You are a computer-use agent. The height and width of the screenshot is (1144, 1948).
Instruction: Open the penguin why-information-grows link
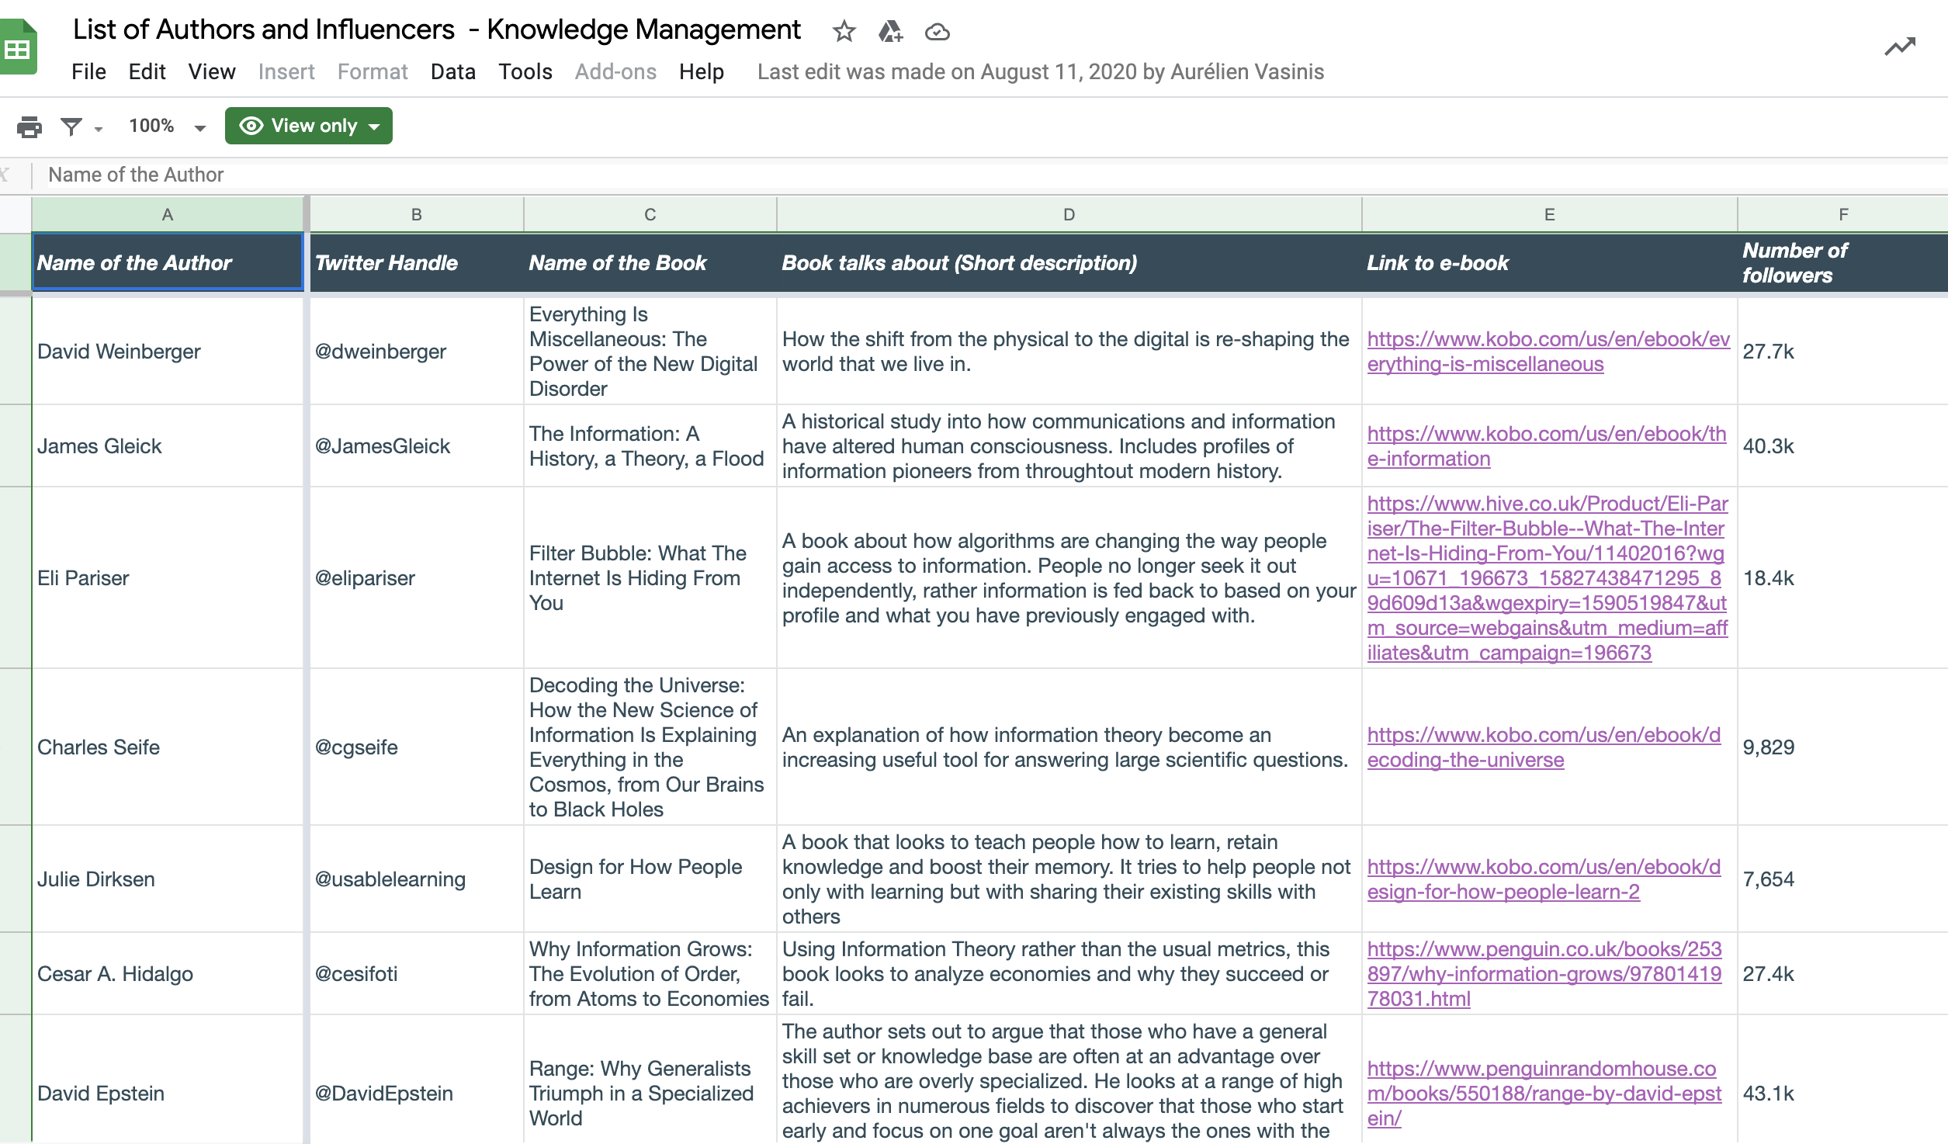(1544, 973)
